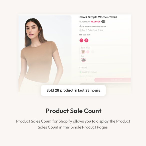Choose the 4.5 size option

pos(83,60)
